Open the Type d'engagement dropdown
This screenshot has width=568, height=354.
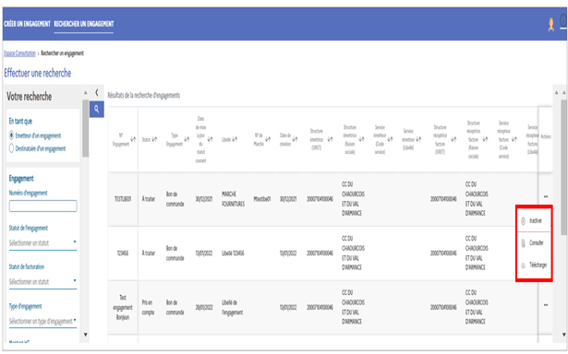[x=42, y=321]
